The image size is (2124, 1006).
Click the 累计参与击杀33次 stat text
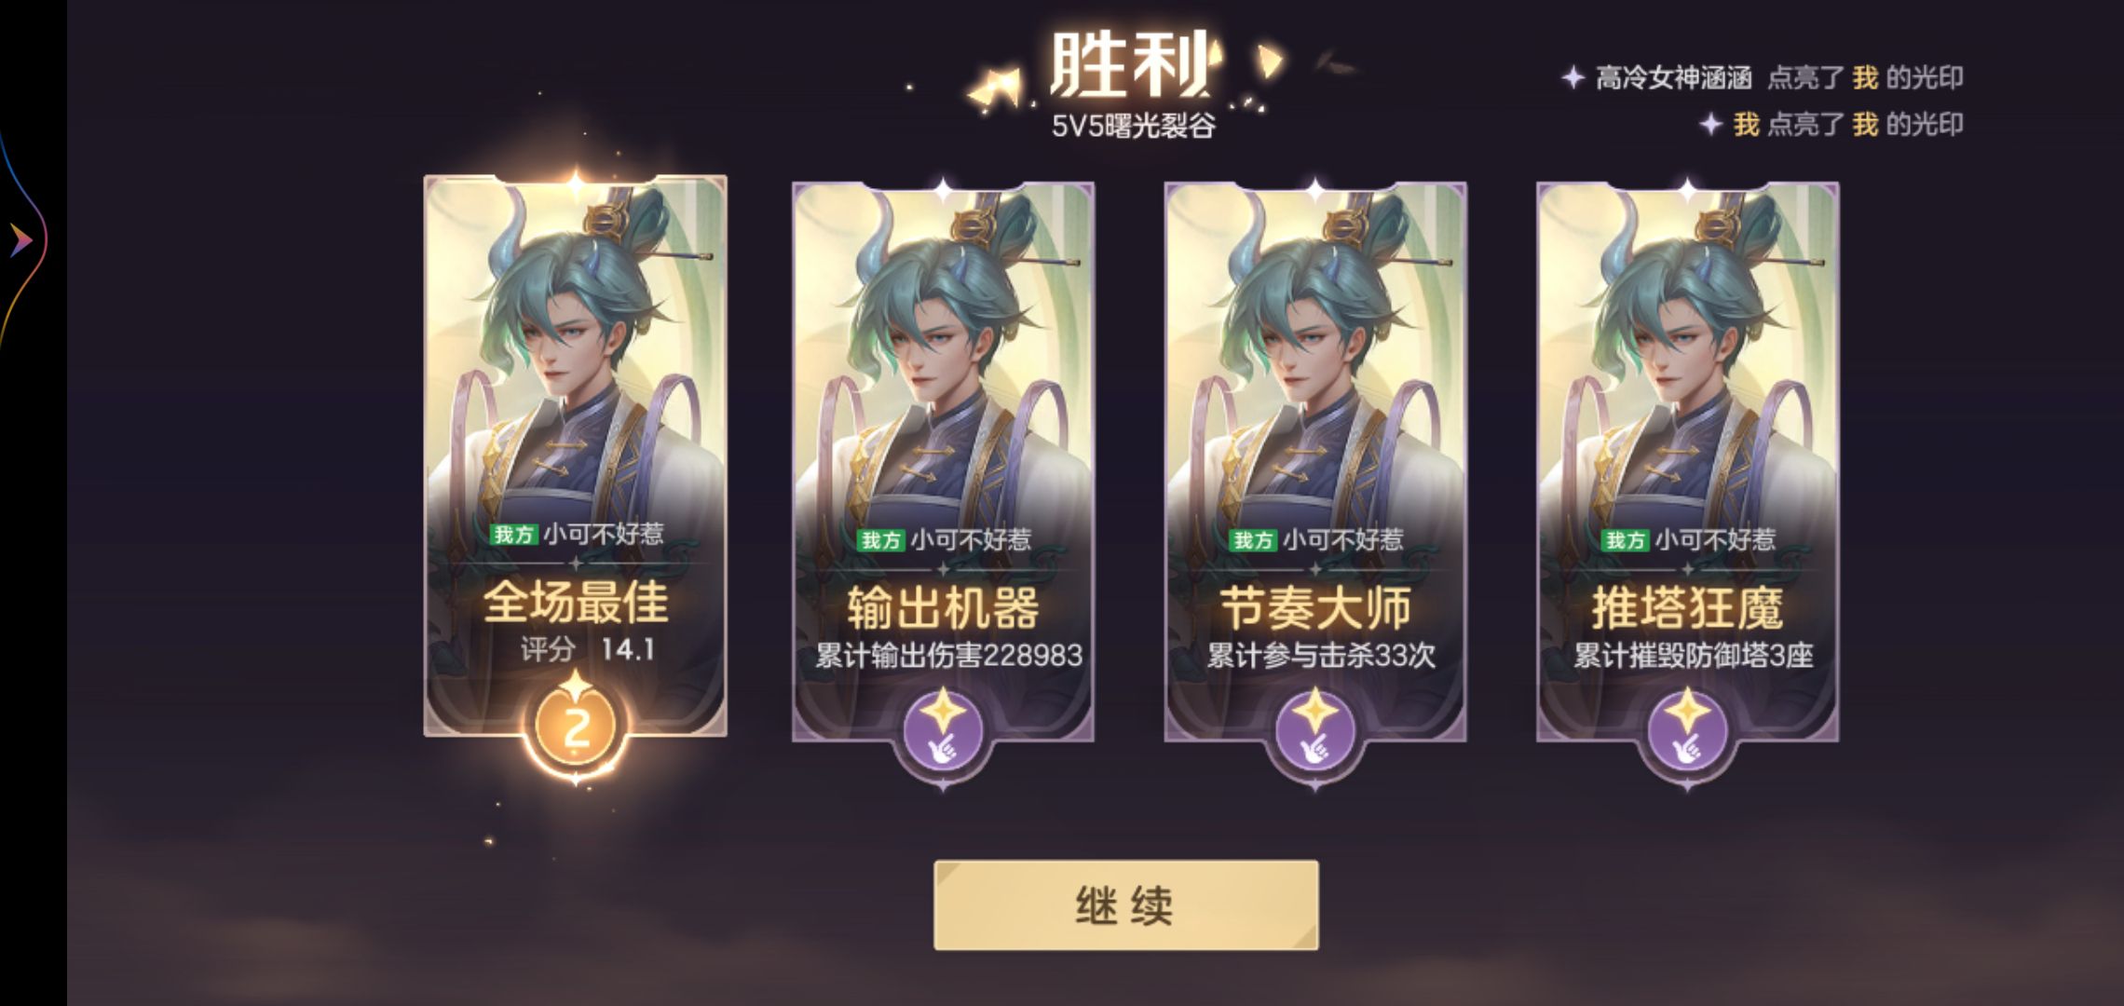(1320, 656)
